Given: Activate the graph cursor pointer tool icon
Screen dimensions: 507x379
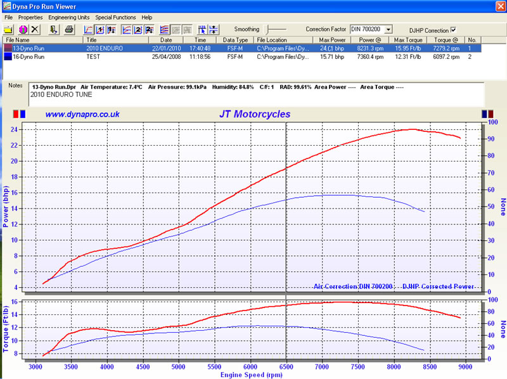Looking at the screenshot, I should click(x=202, y=30).
